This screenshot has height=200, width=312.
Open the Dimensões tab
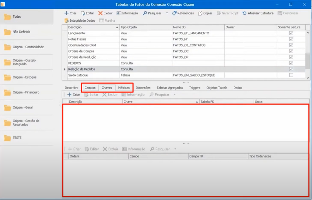pos(143,88)
